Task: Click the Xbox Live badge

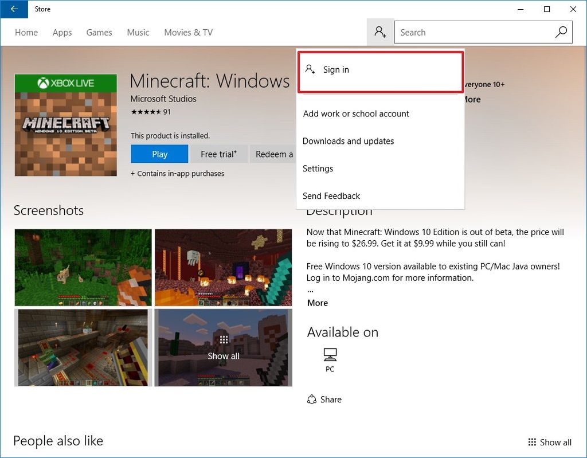Action: tap(65, 83)
